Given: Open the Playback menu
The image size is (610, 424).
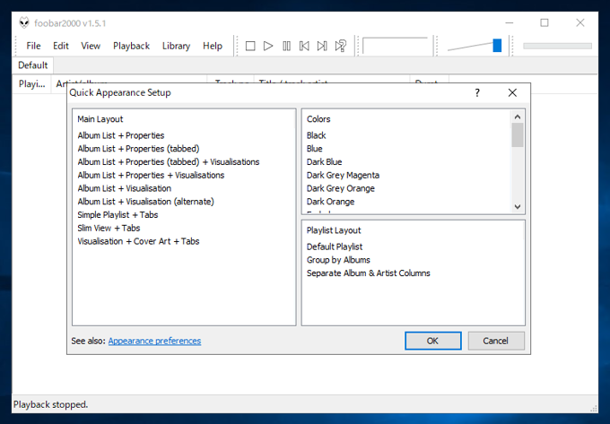Looking at the screenshot, I should 132,46.
